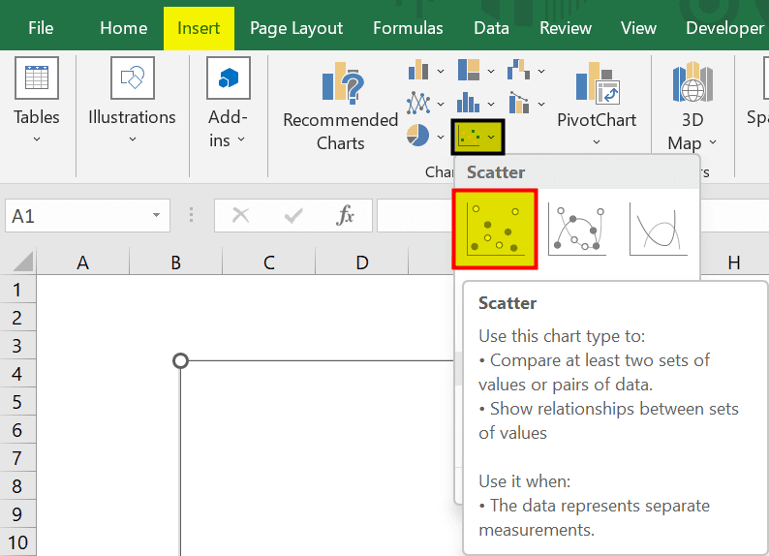Choose Scatter with Smooth Lines and Markers
769x556 pixels.
pyautogui.click(x=577, y=230)
